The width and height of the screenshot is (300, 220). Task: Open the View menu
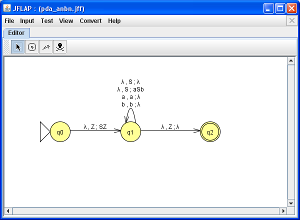click(x=66, y=21)
